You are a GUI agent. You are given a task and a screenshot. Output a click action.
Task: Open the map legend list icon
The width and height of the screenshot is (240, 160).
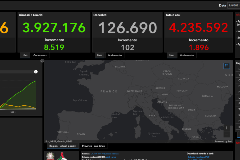point(227,66)
